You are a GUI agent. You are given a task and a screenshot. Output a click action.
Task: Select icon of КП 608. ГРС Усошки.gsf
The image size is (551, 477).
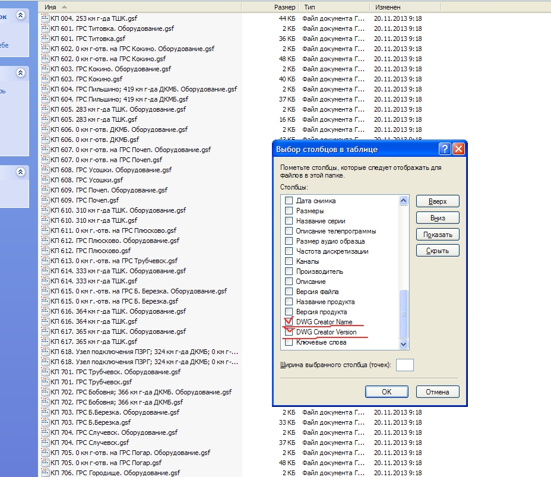(x=45, y=180)
